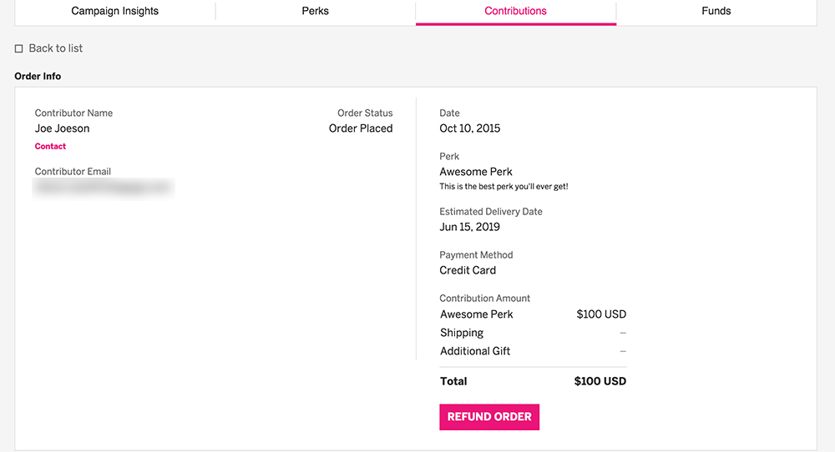Screen dimensions: 835x452
Task: Click the contributor name Joe Joeson
Action: (63, 128)
